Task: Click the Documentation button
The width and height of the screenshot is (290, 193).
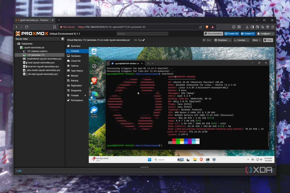Action: tap(213, 34)
